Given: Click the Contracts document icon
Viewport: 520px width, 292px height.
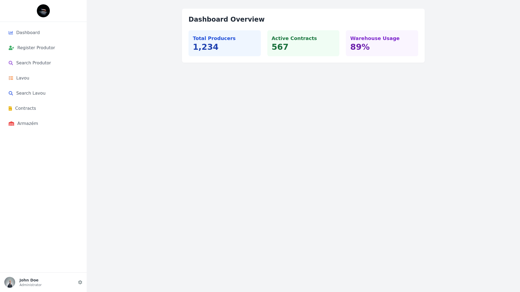Looking at the screenshot, I should (10, 108).
